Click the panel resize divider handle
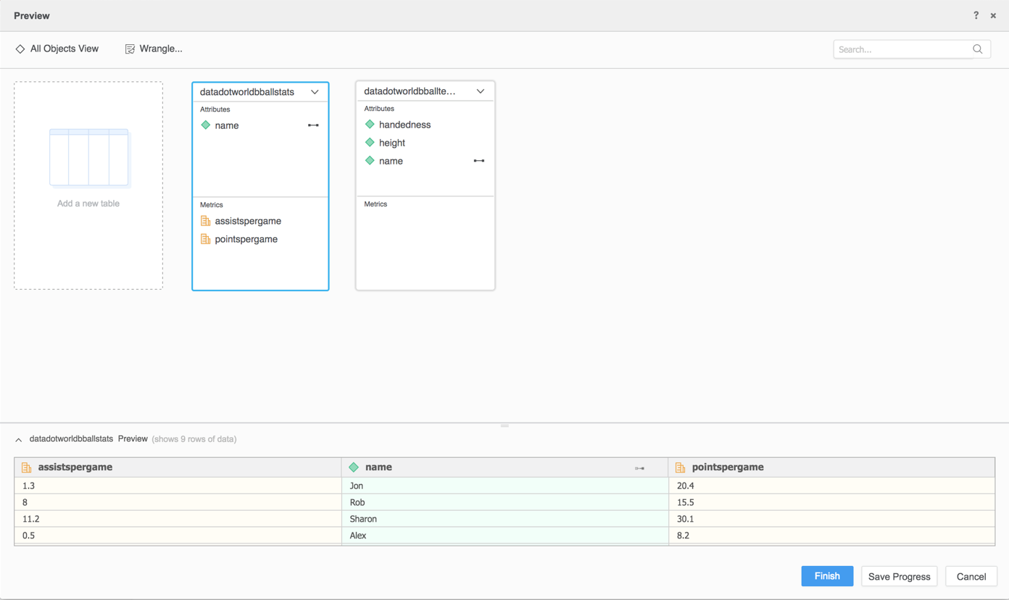 pyautogui.click(x=504, y=425)
